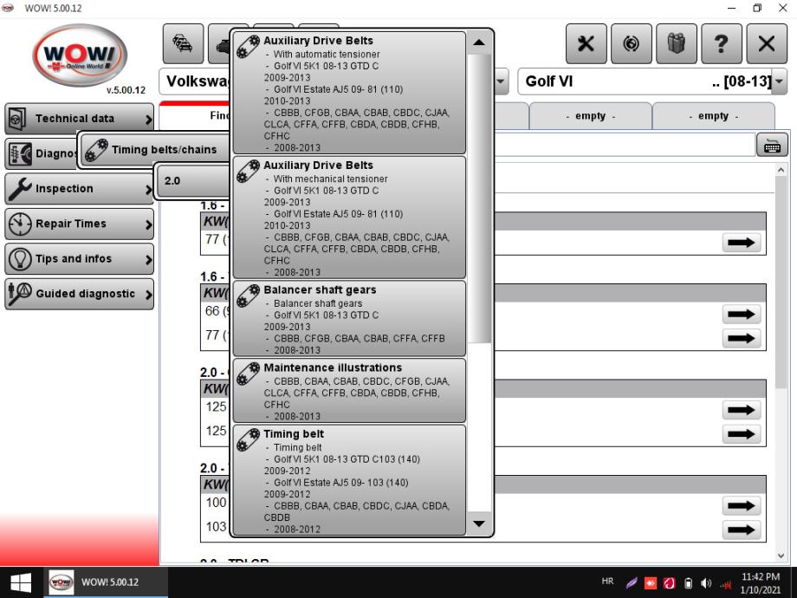Open the on-screen keyboard icon
This screenshot has width=797, height=598.
pyautogui.click(x=772, y=146)
